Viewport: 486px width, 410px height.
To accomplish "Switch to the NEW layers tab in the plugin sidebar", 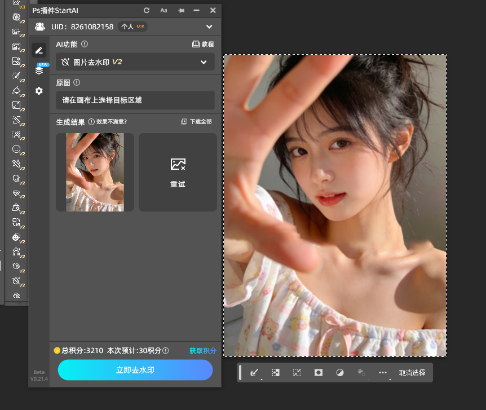I will [39, 72].
